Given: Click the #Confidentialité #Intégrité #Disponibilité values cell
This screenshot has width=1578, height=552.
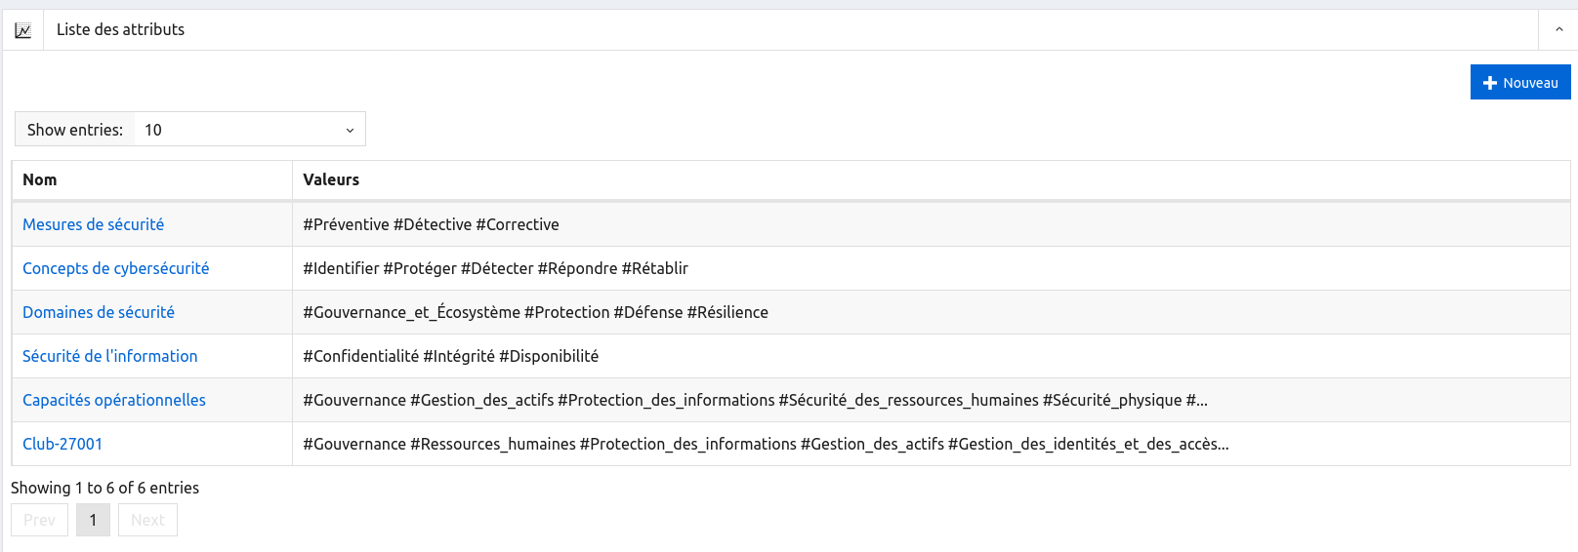Looking at the screenshot, I should [450, 356].
